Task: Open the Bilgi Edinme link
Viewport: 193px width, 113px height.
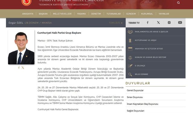Action: (x=141, y=74)
